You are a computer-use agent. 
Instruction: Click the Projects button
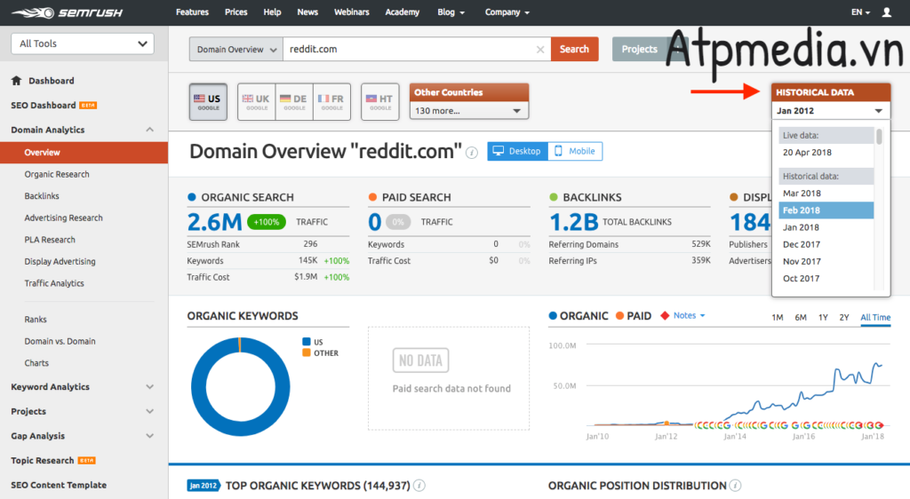tap(639, 49)
